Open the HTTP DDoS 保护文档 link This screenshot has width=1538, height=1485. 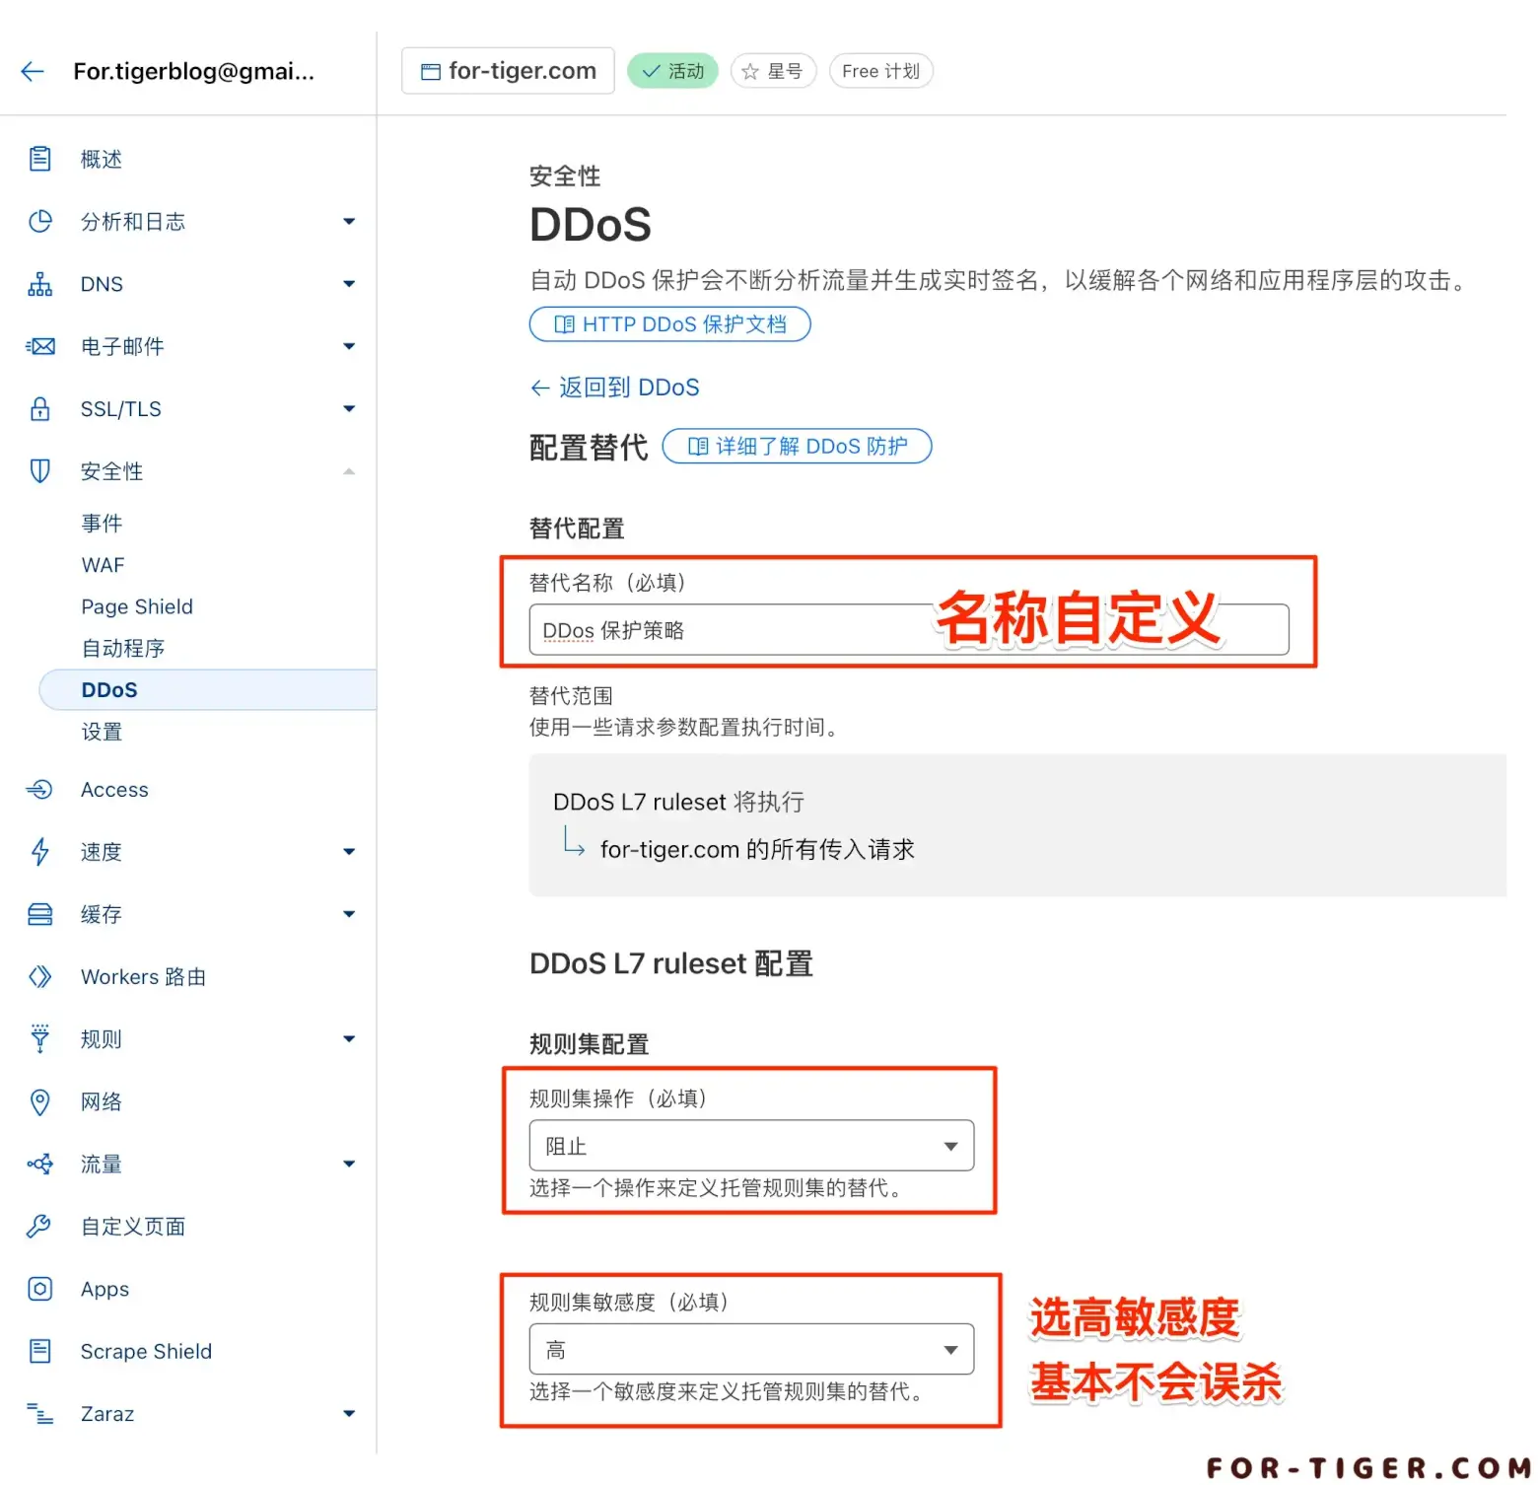click(x=670, y=324)
